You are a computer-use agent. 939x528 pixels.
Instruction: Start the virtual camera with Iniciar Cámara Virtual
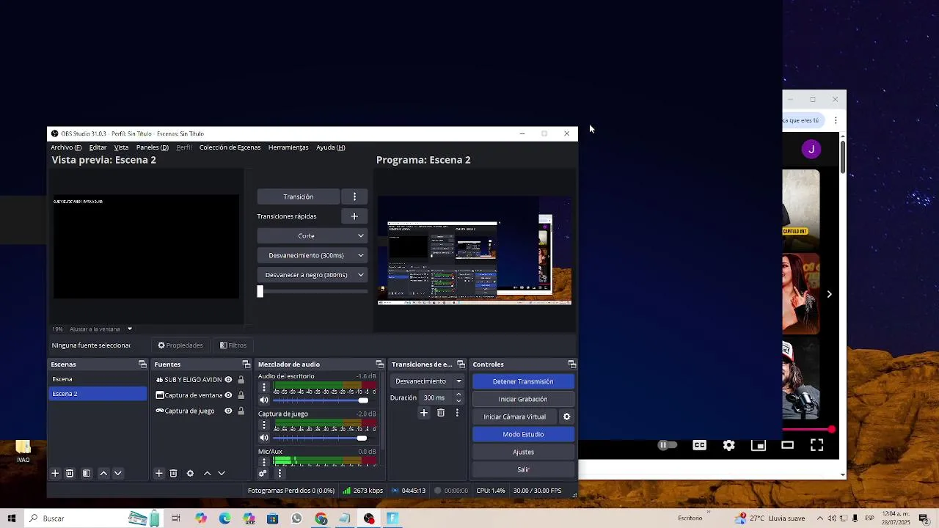point(515,417)
